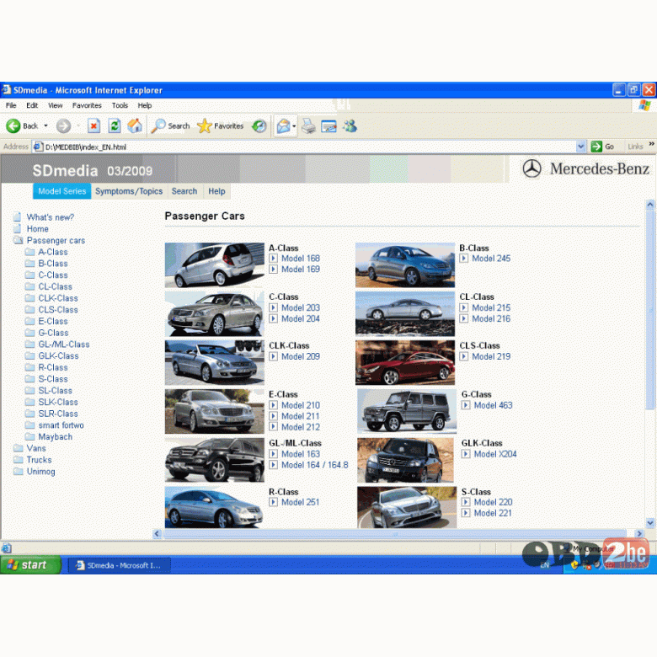This screenshot has height=657, width=657.
Task: Click the address bar path field
Action: 310,147
